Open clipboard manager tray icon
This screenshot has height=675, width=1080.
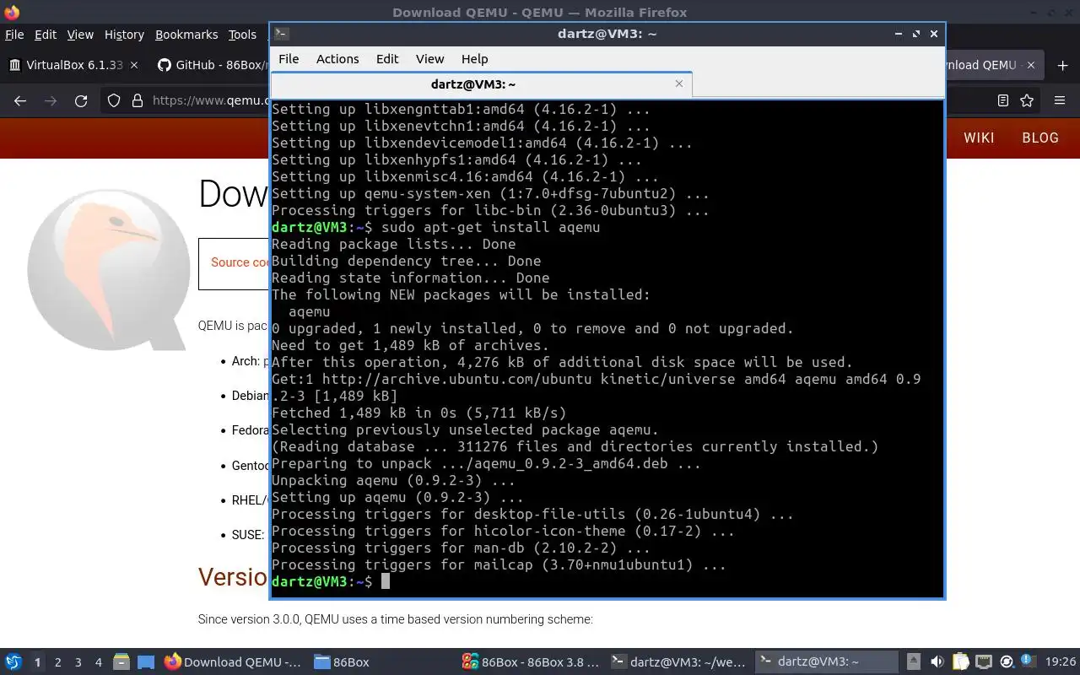[x=961, y=662]
